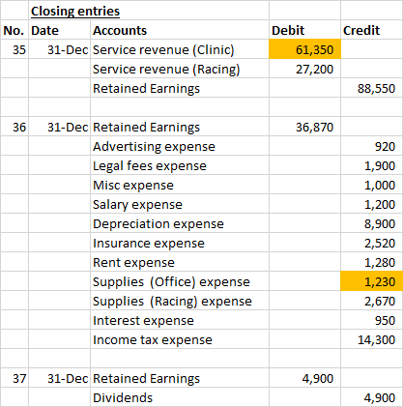The height and width of the screenshot is (407, 403).
Task: Select highlighted debit 61,350 cell
Action: pyautogui.click(x=304, y=49)
